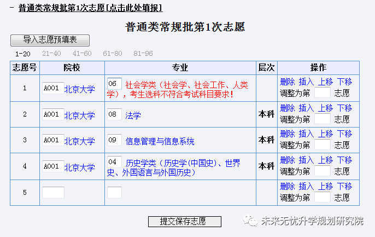
Task: Click 下移 for empty choice 5
Action: click(344, 186)
